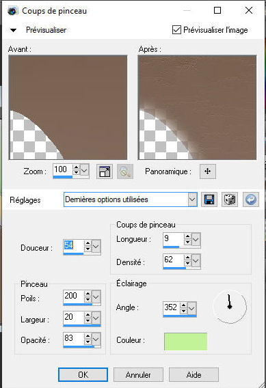Open Largeur slider dropdown

(x=96, y=318)
